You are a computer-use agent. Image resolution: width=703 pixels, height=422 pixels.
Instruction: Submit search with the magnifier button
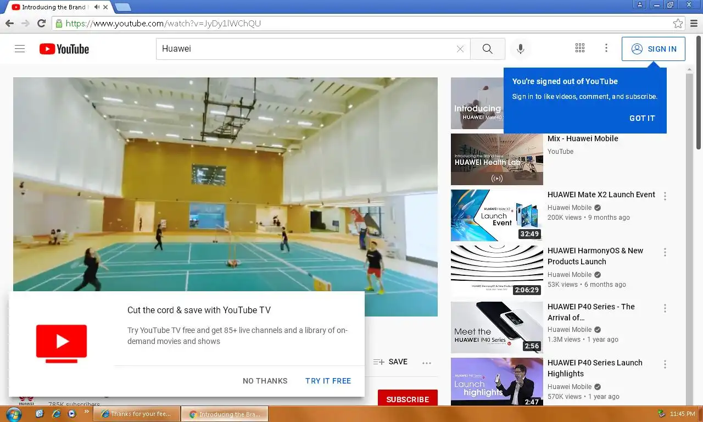pyautogui.click(x=488, y=49)
